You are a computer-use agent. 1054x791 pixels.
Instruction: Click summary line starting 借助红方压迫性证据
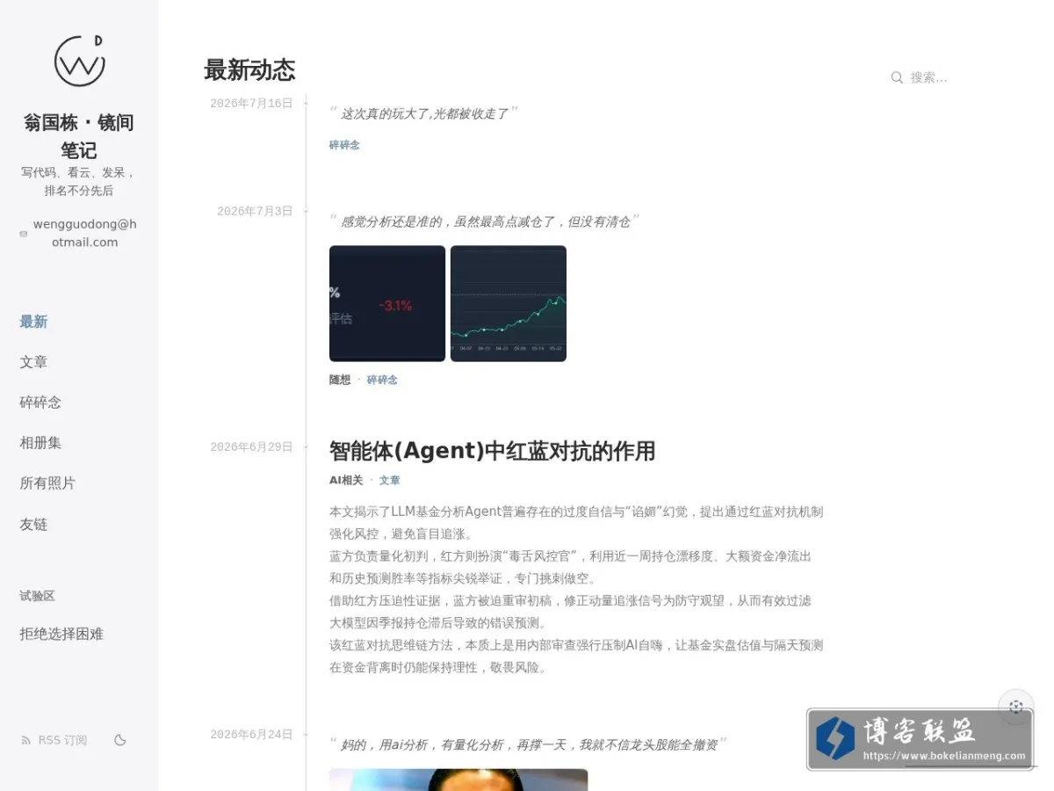(570, 612)
